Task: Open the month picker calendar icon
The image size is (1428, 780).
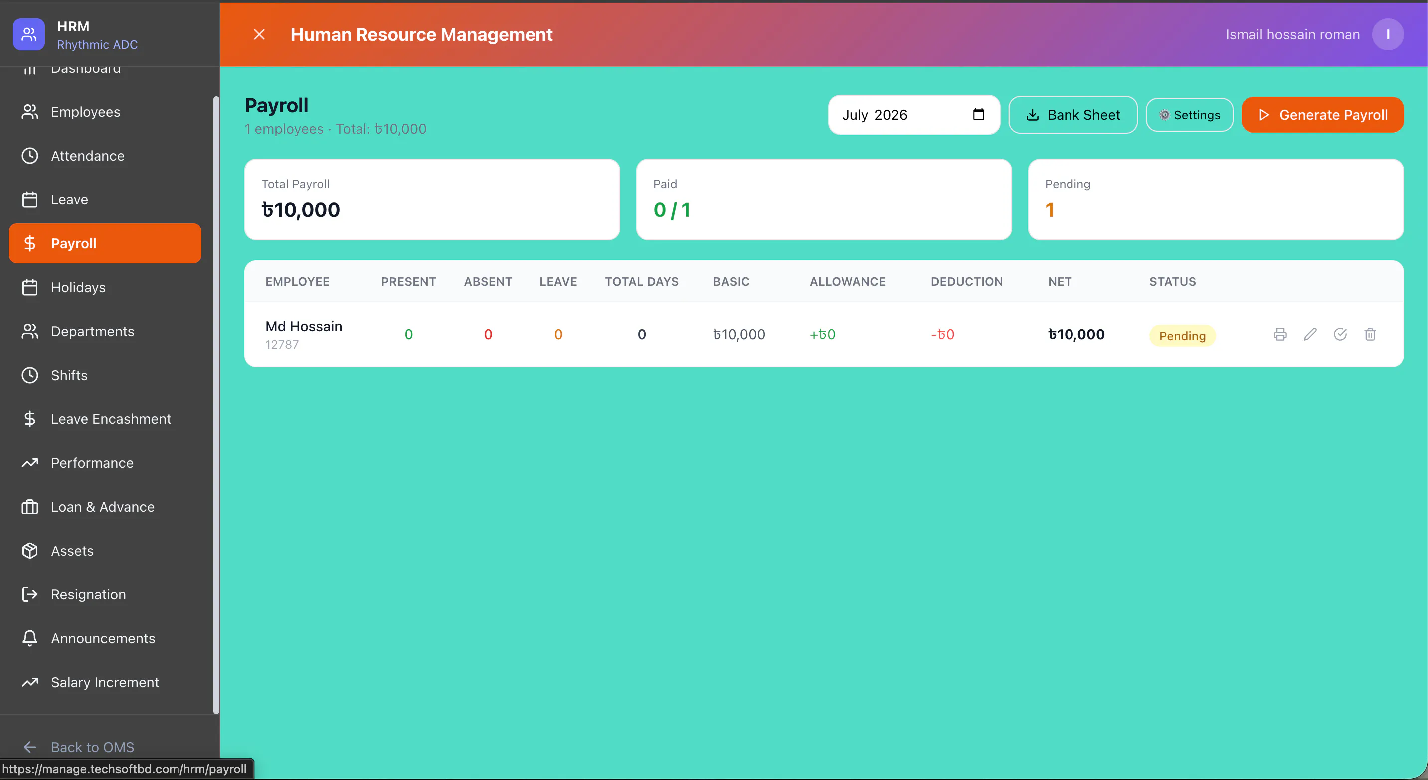Action: [978, 114]
